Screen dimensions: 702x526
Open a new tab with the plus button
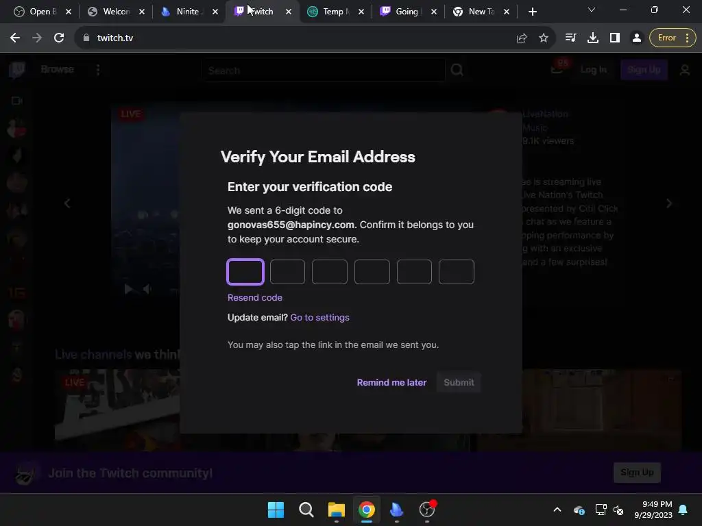click(x=532, y=12)
